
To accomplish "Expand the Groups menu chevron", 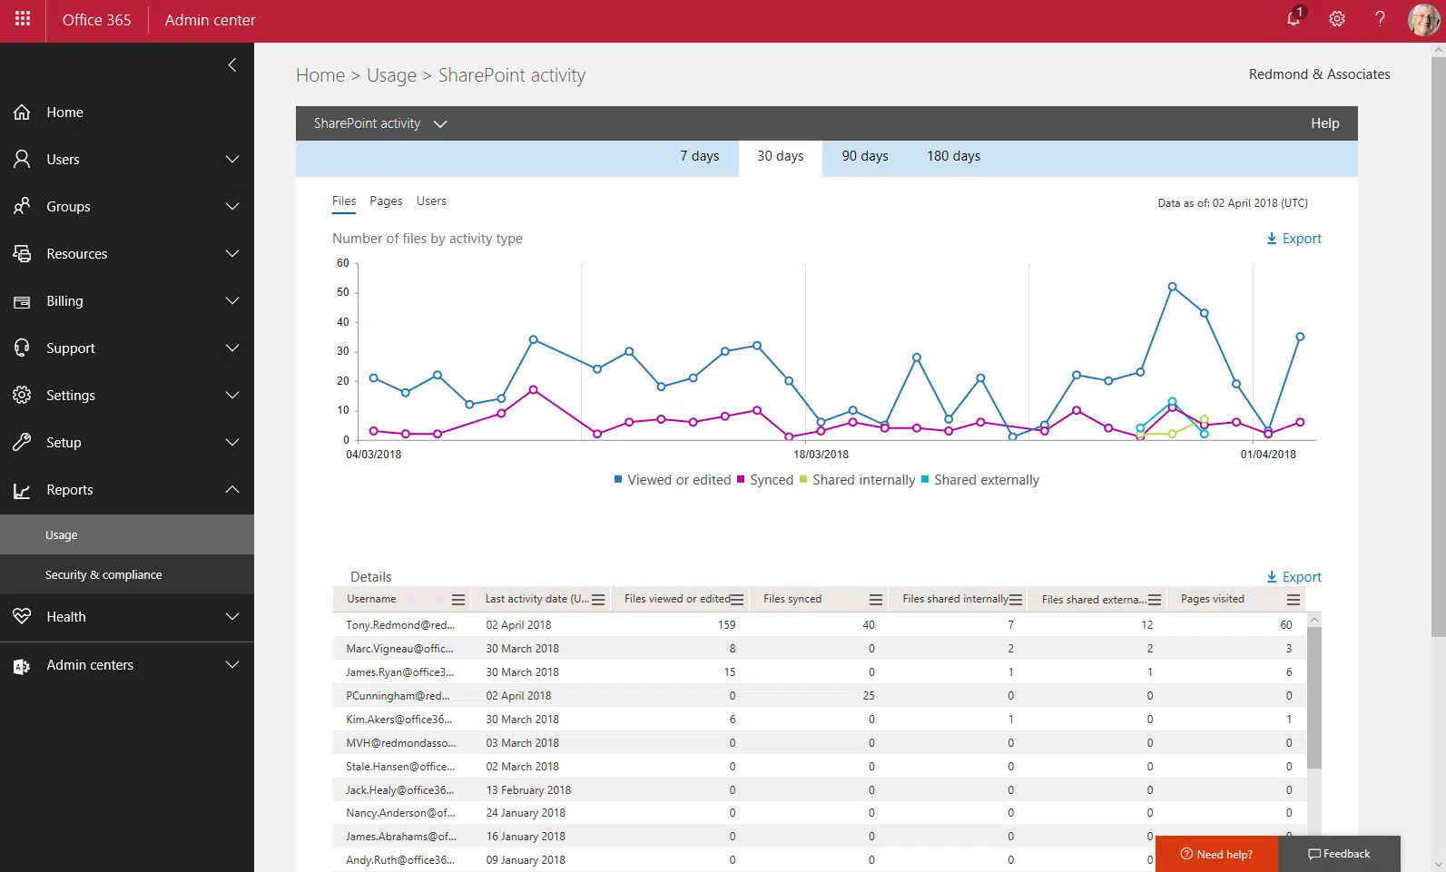I will point(232,206).
